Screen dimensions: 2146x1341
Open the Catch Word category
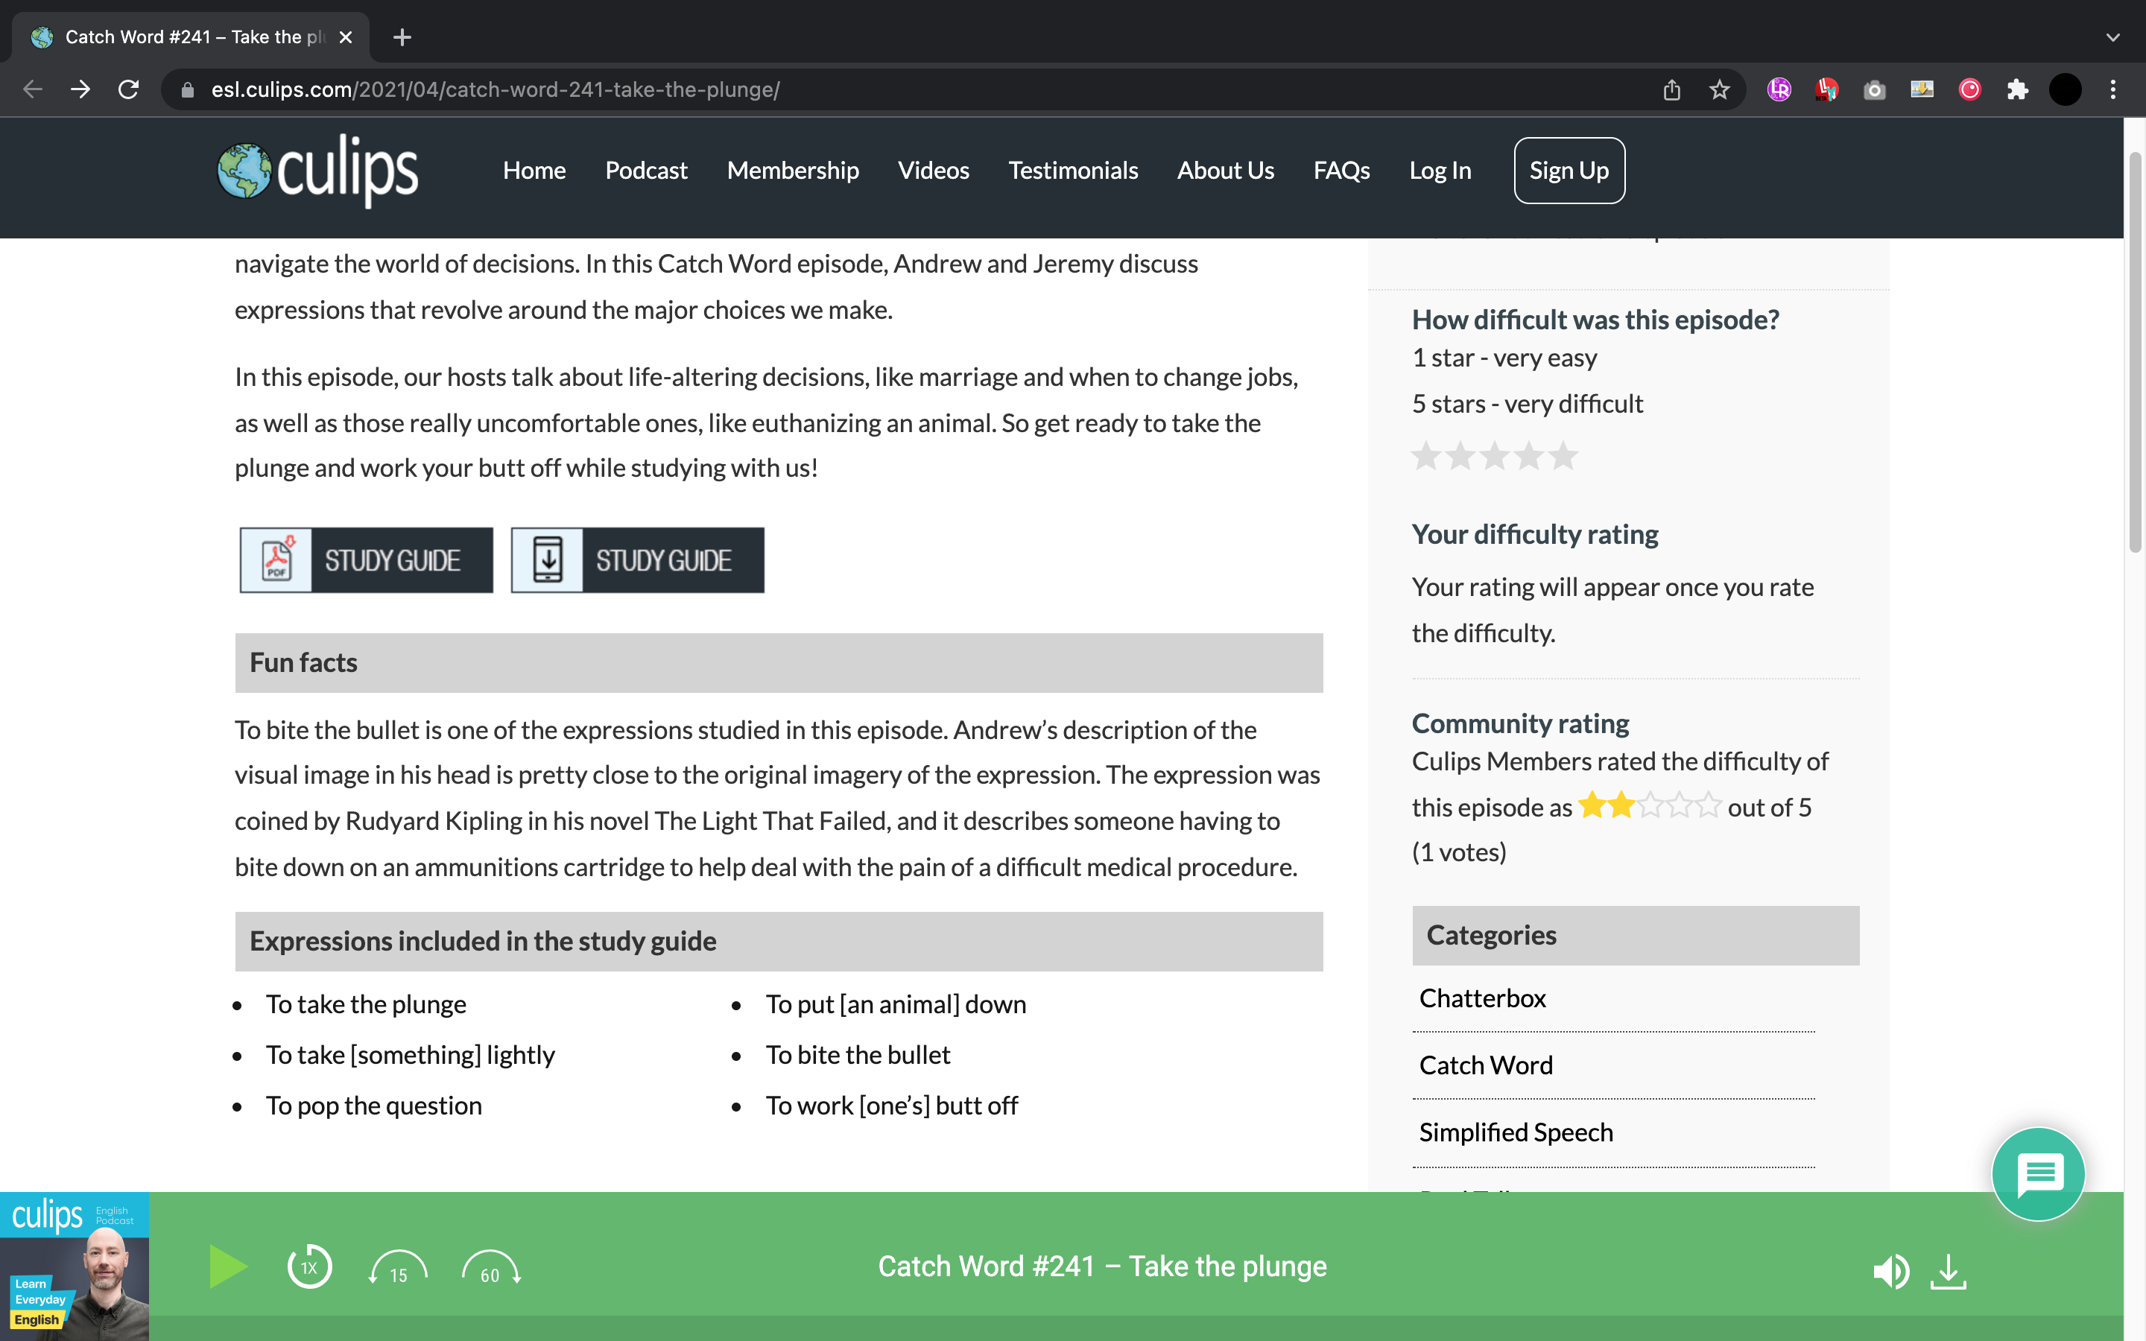[1485, 1065]
